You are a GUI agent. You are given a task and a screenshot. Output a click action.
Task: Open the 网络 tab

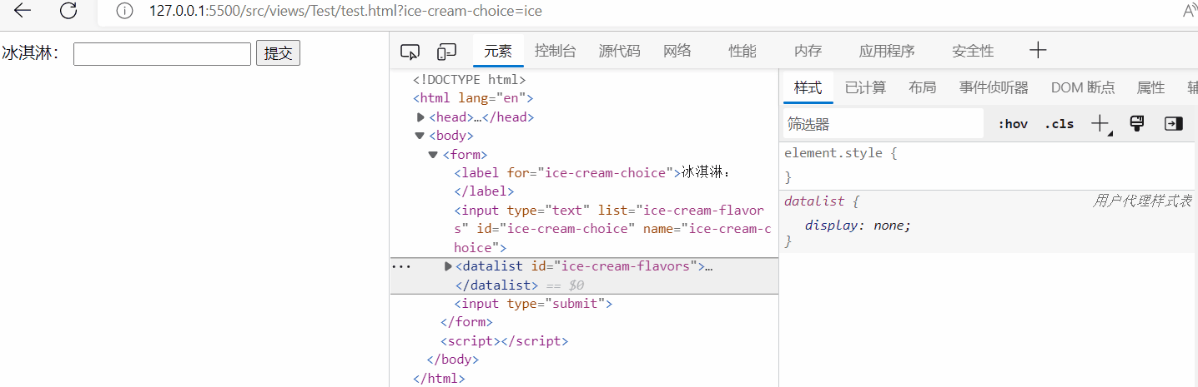[677, 51]
